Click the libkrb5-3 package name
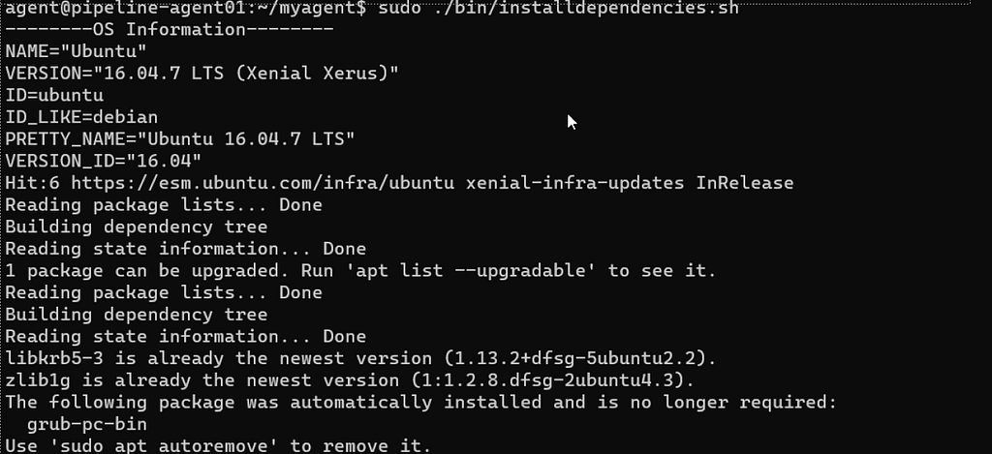 coord(54,358)
